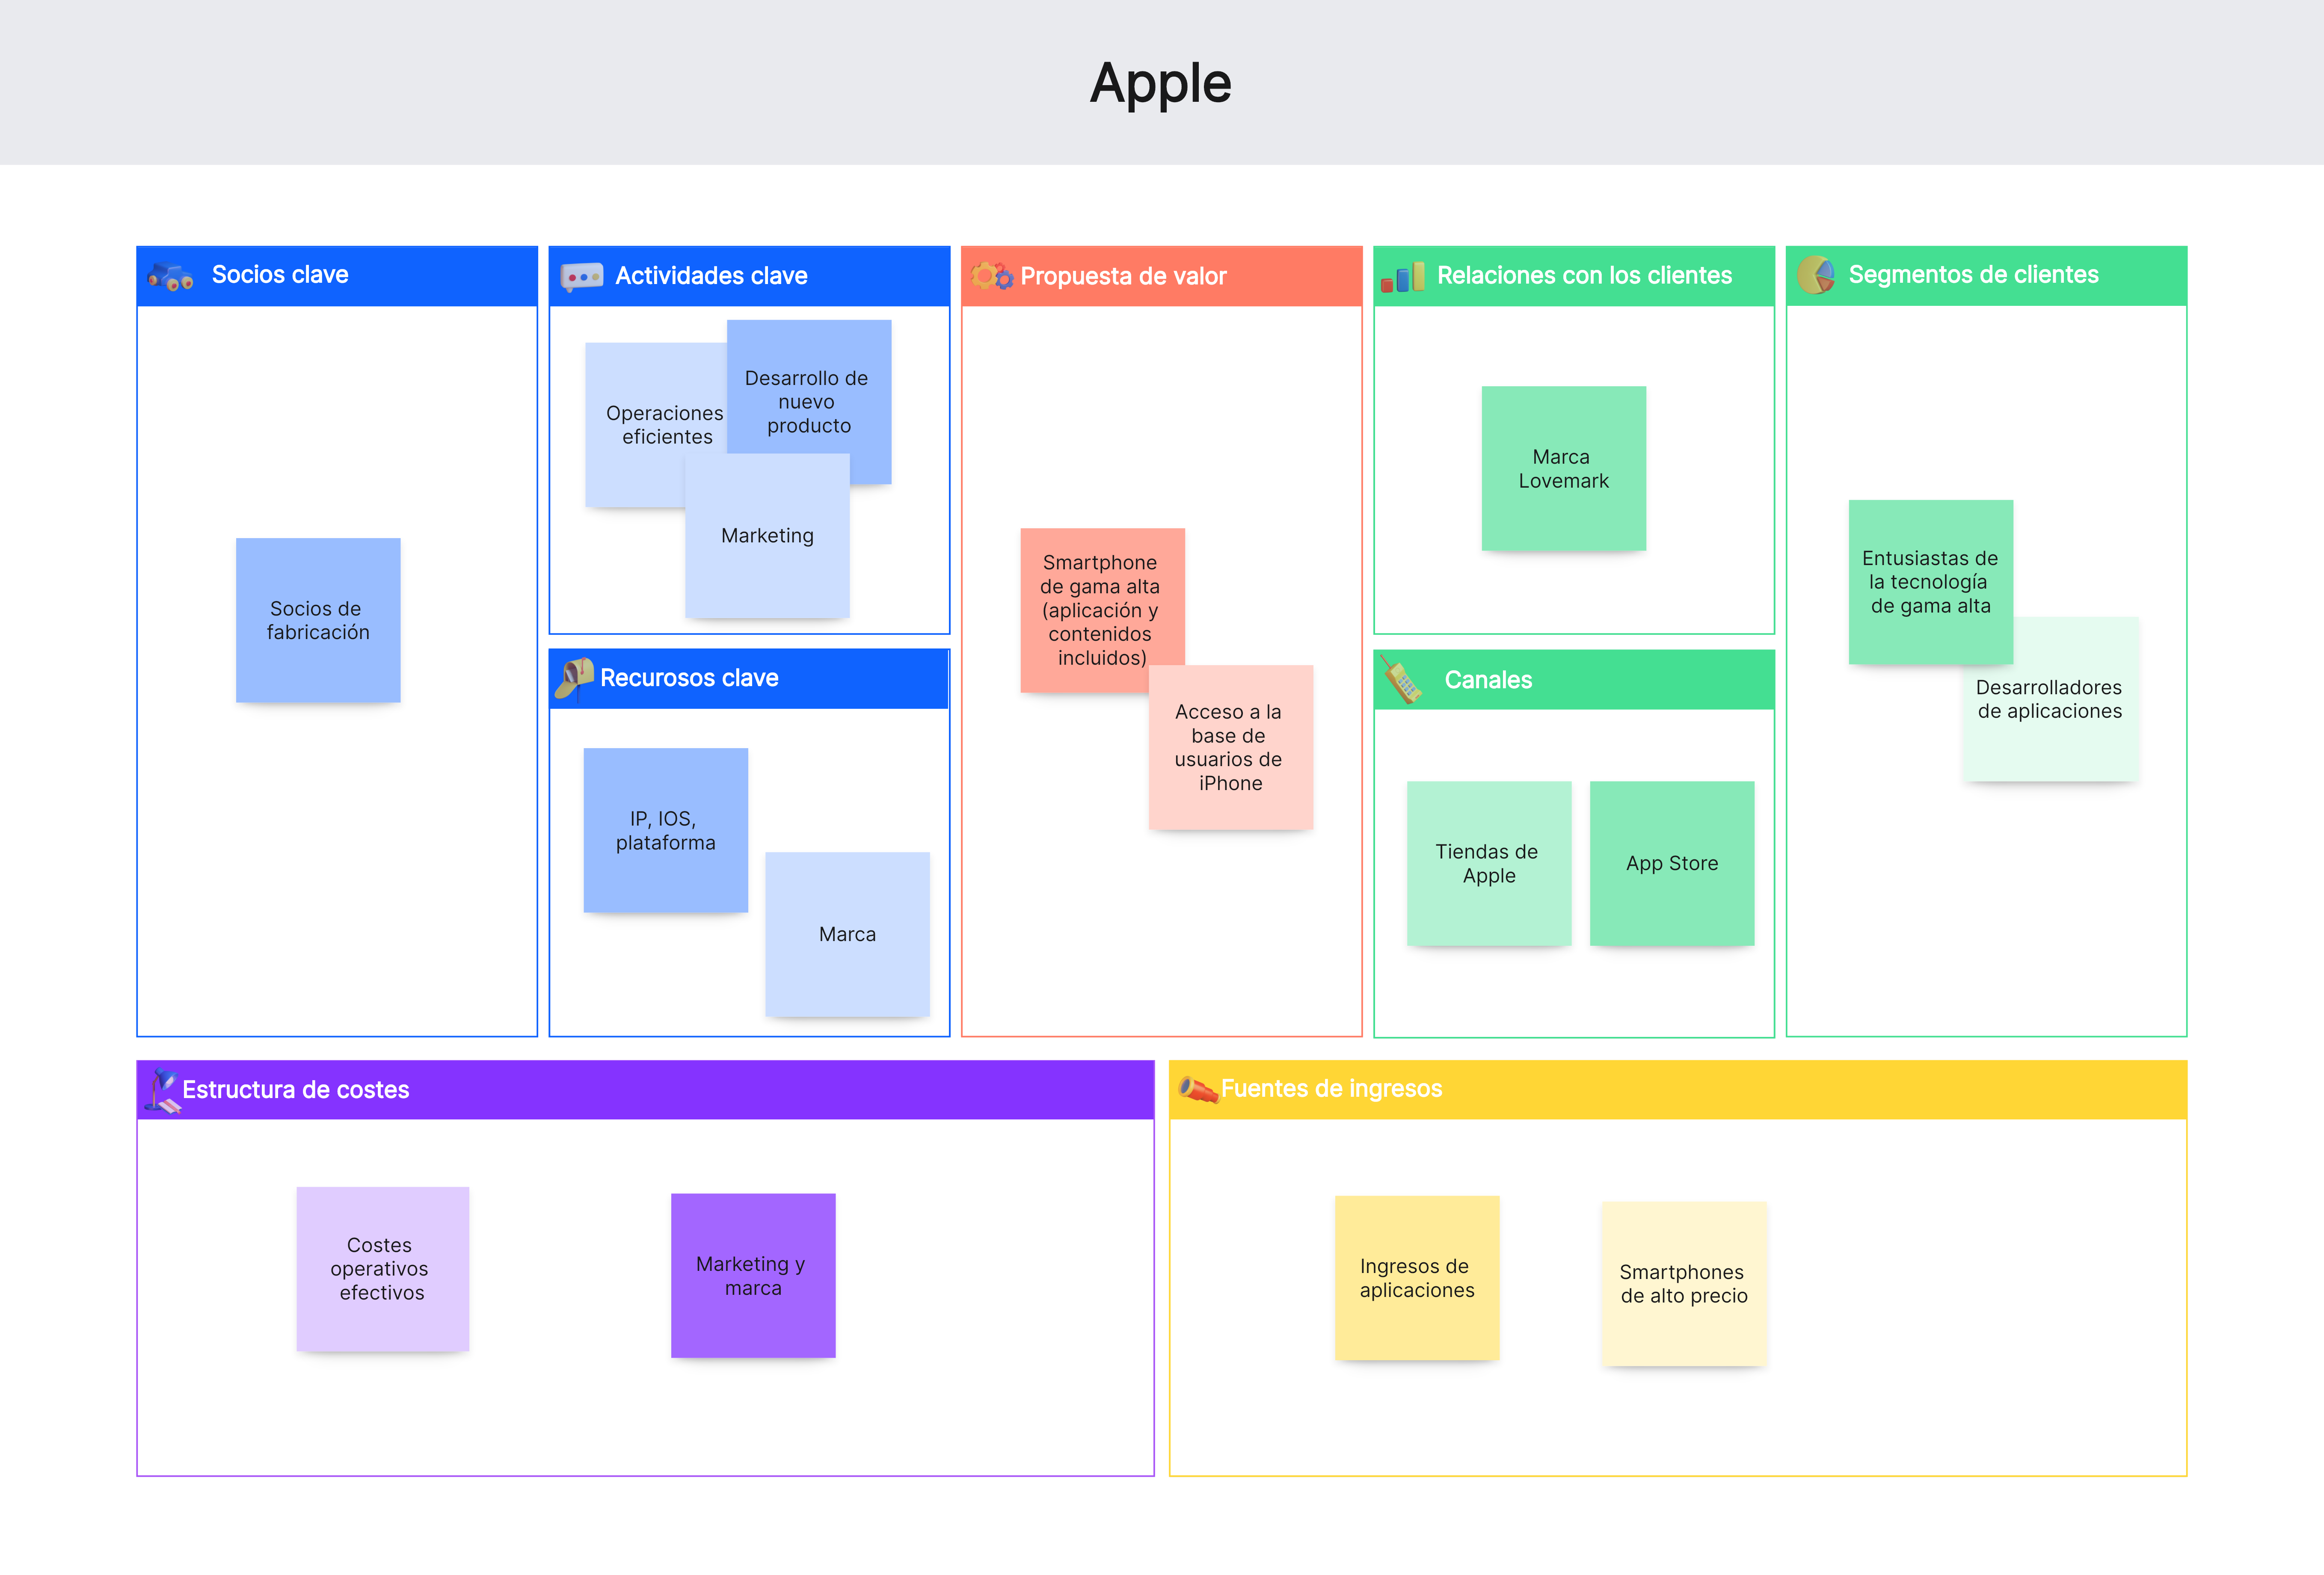Select the Operaciones eficientes sticky note
This screenshot has width=2324, height=1575.
[x=655, y=425]
